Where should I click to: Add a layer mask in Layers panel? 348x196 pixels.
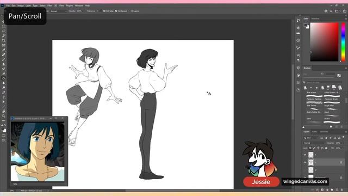[x=322, y=190]
